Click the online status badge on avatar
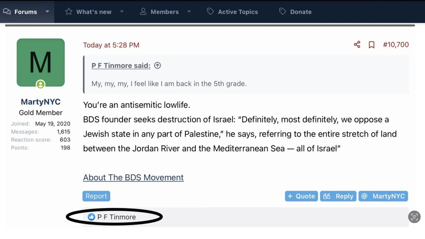425x239 pixels. tap(41, 85)
